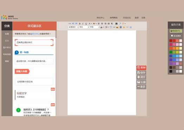184x130 pixels.
Task: Click the 更多 more button
Action: click(x=141, y=87)
